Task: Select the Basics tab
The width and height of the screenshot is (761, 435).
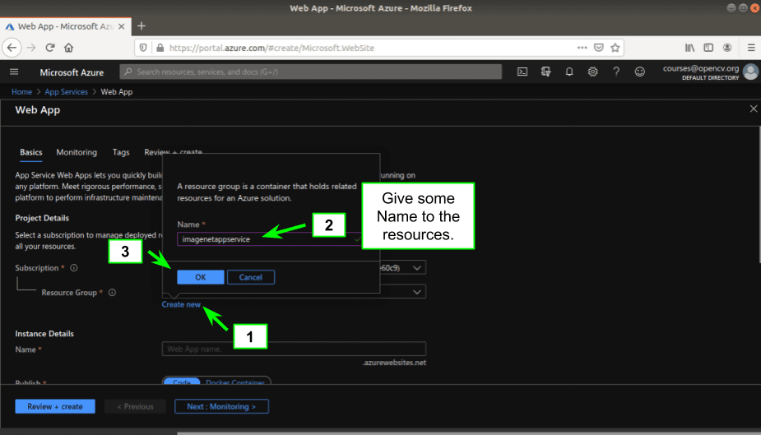Action: 31,152
